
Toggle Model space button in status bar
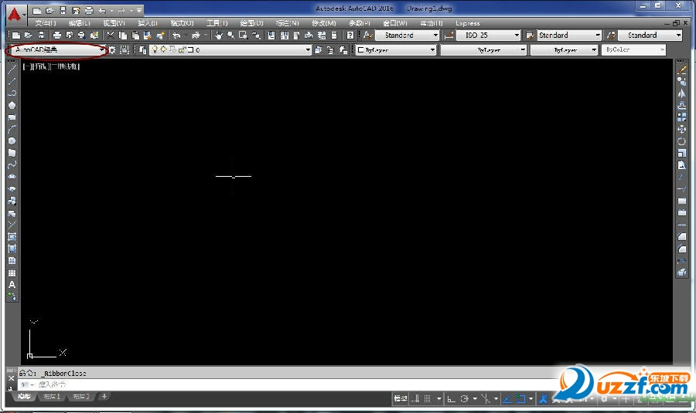click(401, 399)
